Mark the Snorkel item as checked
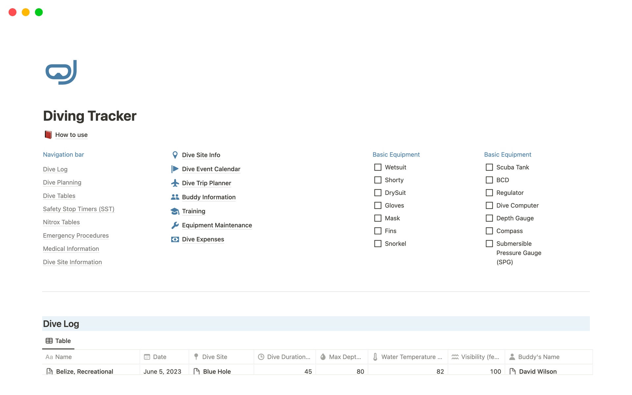The width and height of the screenshot is (632, 395). coord(378,244)
